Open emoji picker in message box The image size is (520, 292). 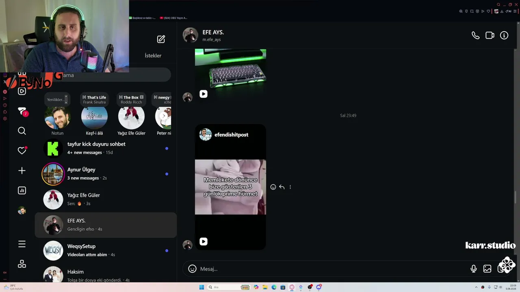tap(193, 269)
